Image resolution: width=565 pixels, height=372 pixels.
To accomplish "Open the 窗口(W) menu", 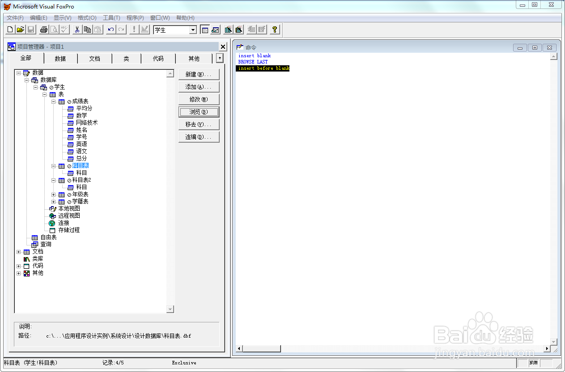I will click(x=160, y=18).
